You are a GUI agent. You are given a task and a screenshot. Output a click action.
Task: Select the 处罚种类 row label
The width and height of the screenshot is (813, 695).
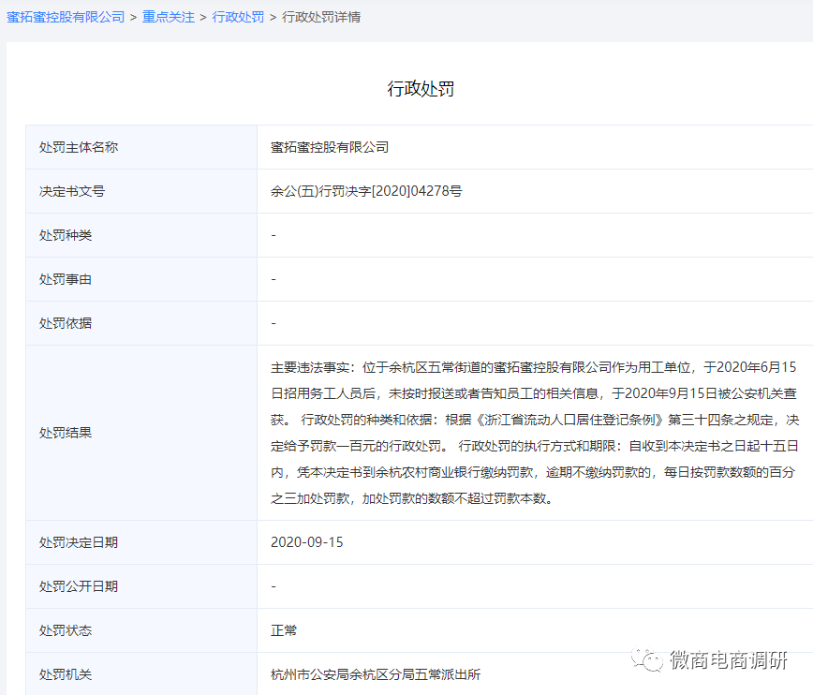click(x=66, y=235)
